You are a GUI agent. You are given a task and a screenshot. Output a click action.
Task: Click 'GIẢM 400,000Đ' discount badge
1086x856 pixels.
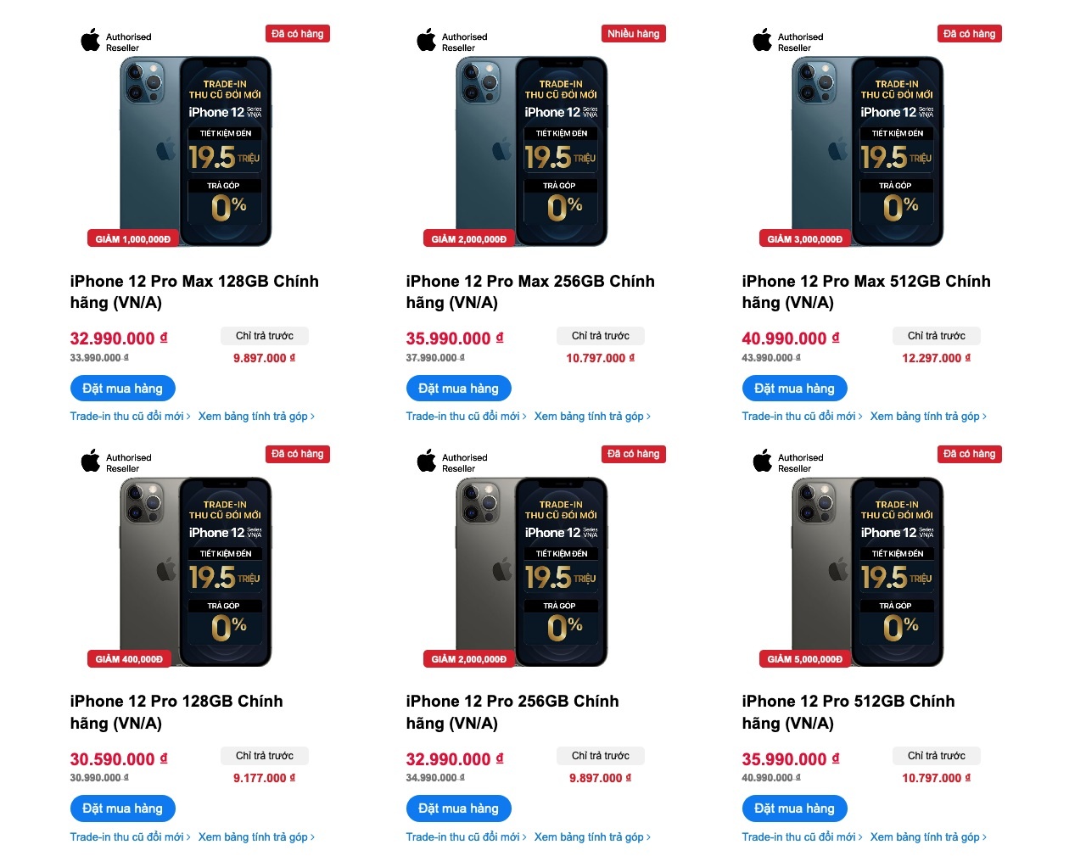tap(129, 659)
